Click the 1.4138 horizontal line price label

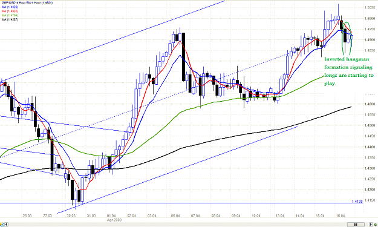coord(357,201)
